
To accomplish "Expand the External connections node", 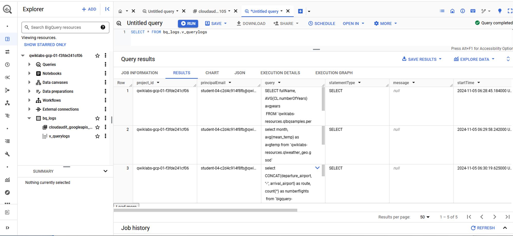I will point(29,109).
